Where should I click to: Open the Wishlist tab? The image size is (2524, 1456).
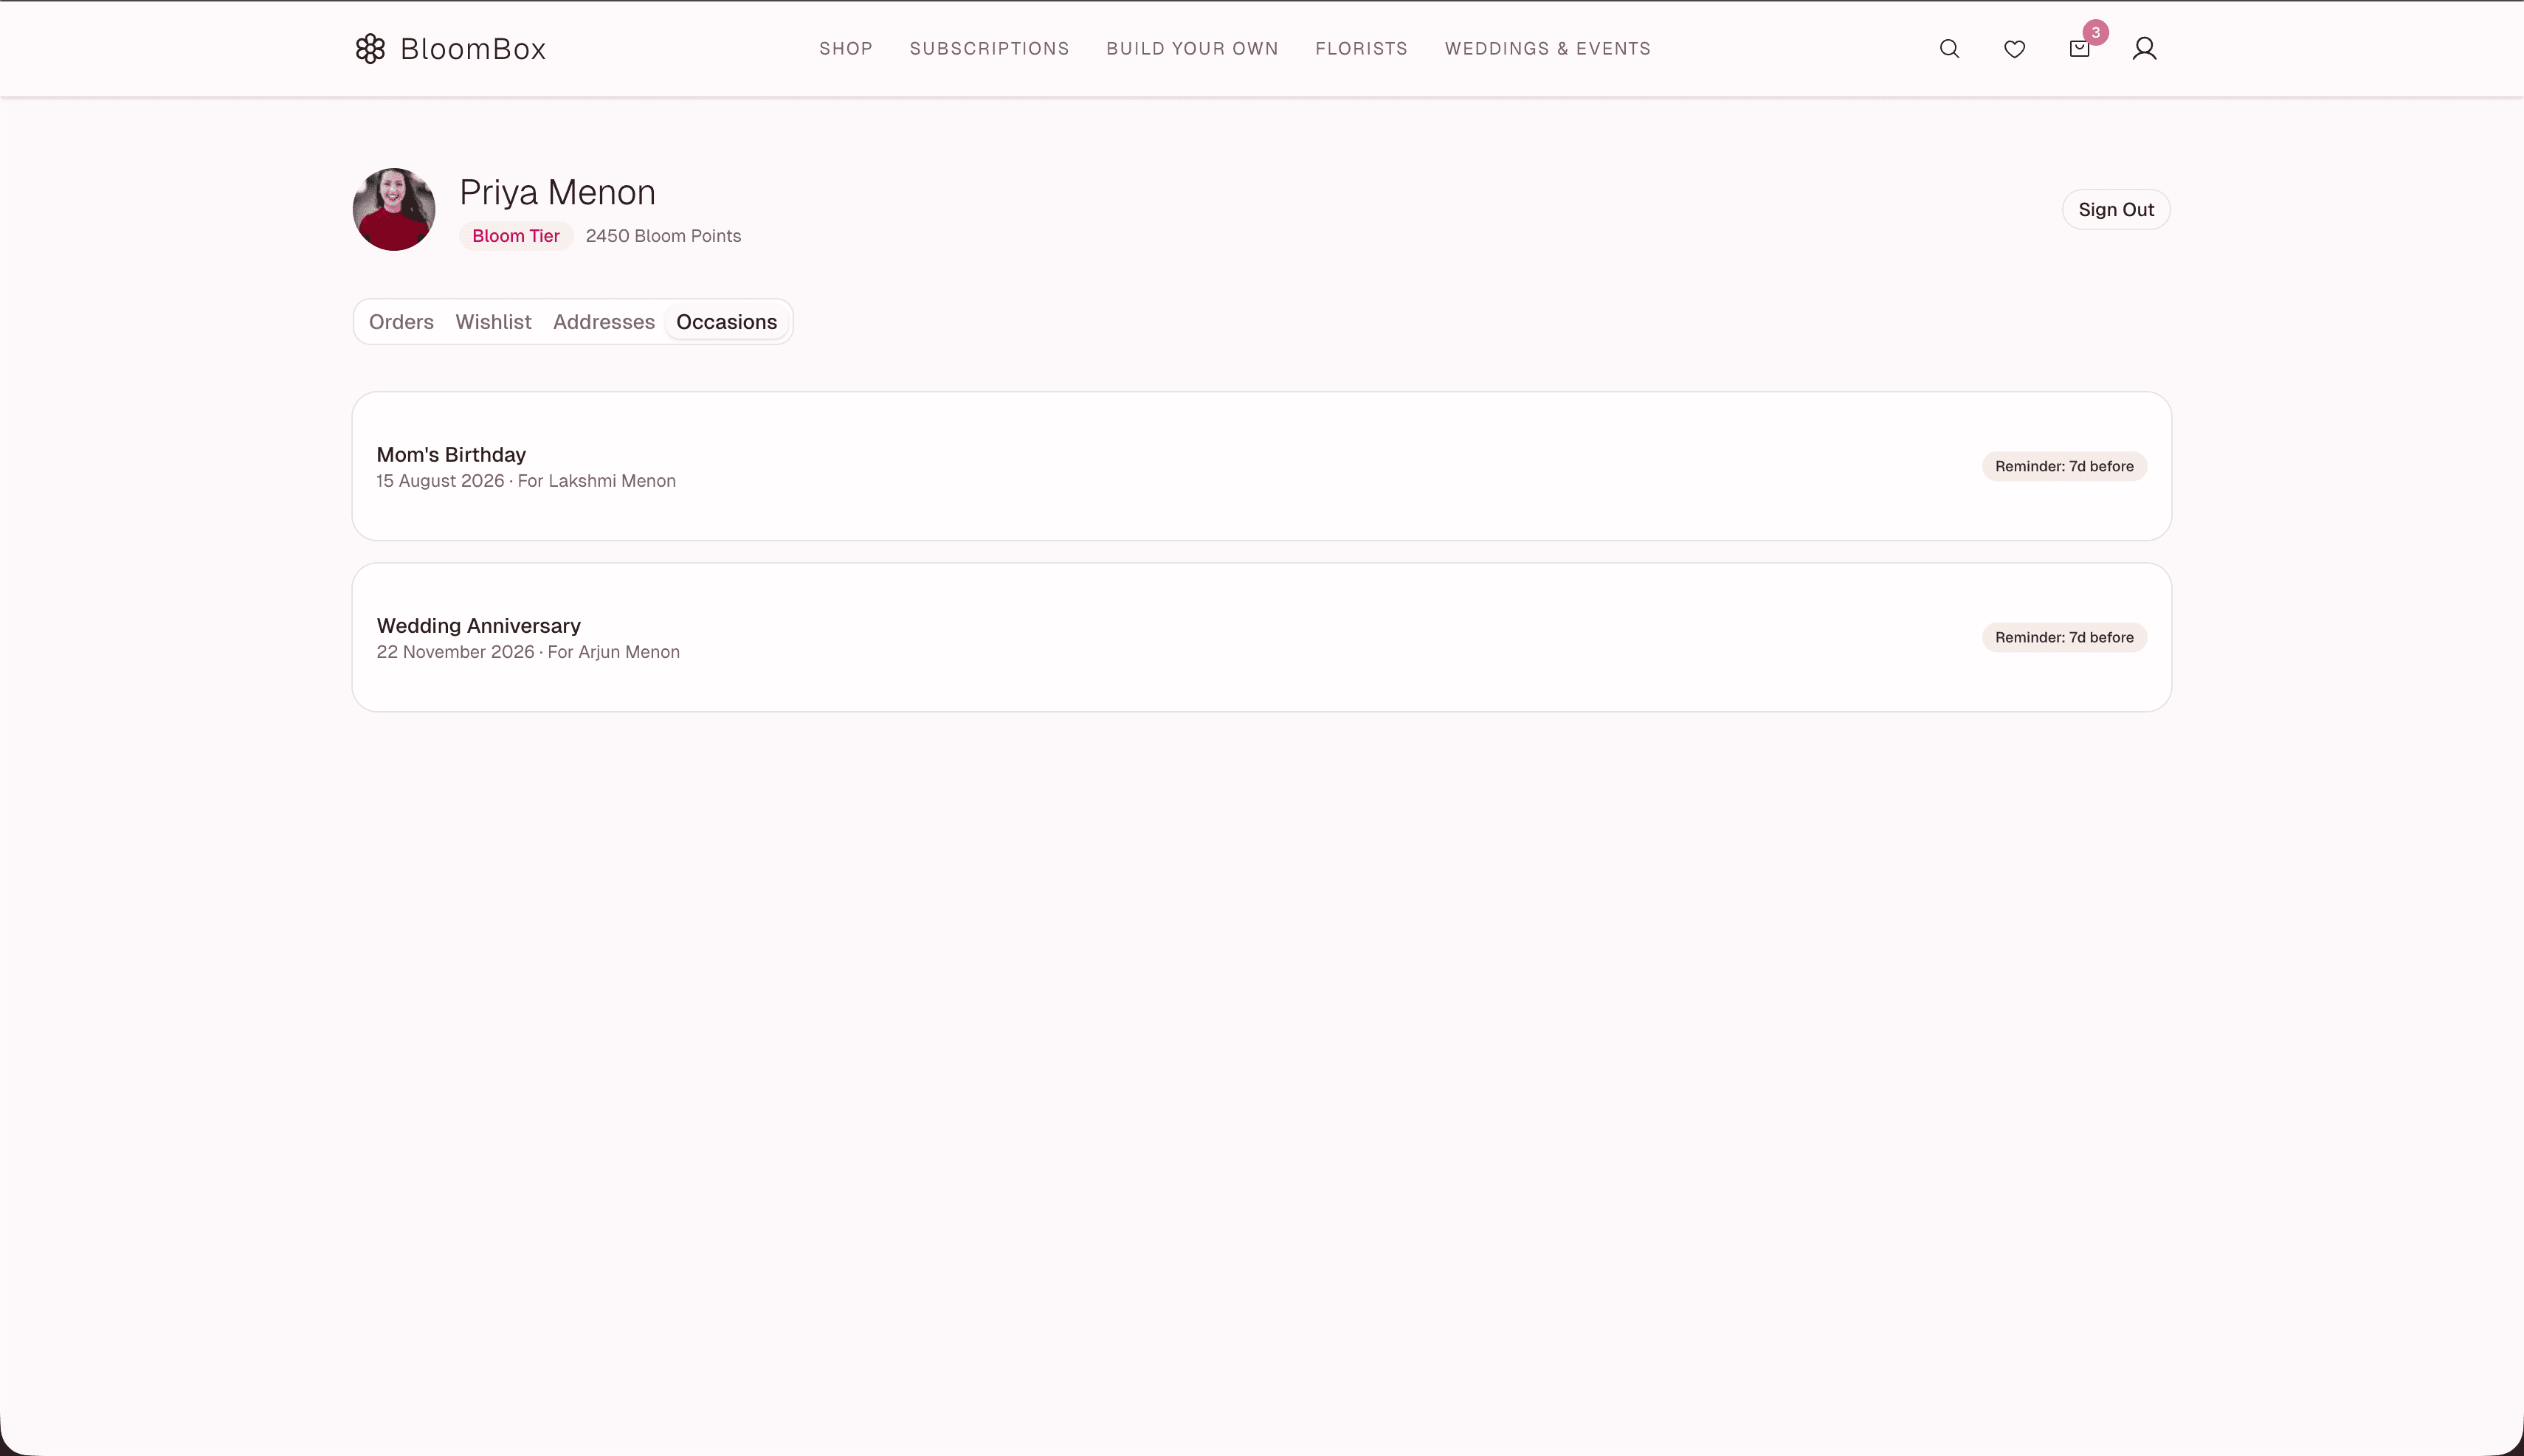493,321
